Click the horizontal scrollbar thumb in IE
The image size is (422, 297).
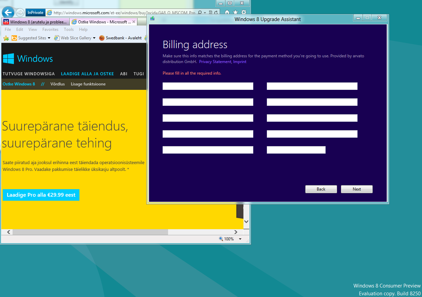coord(90,232)
